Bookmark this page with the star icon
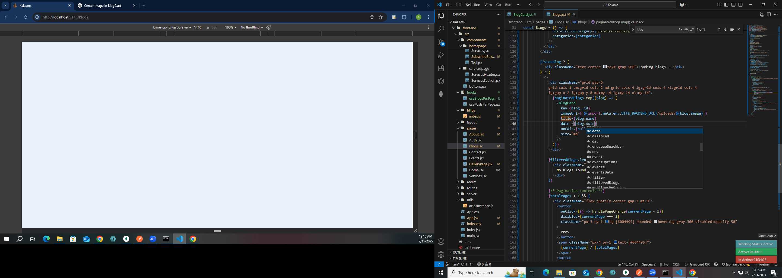782x278 pixels. [x=381, y=17]
